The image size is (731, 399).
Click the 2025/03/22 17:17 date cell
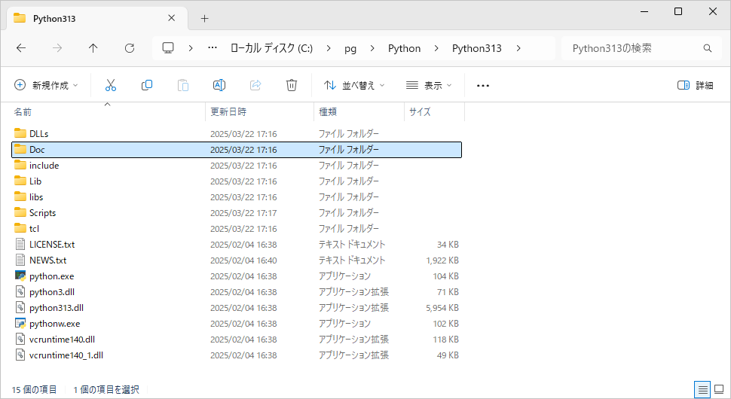(x=243, y=213)
